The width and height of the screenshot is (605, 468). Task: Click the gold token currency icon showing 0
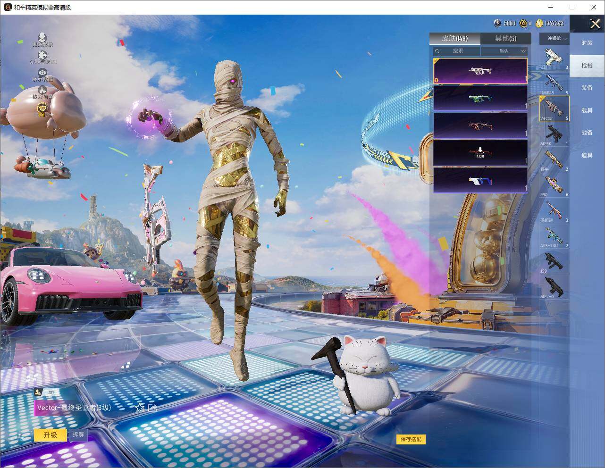523,23
